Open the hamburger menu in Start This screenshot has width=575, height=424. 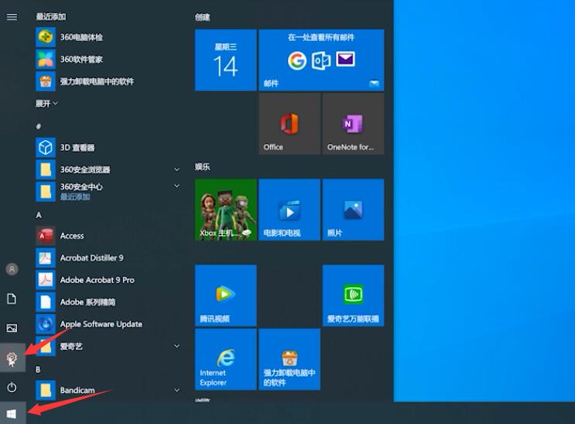[x=12, y=17]
